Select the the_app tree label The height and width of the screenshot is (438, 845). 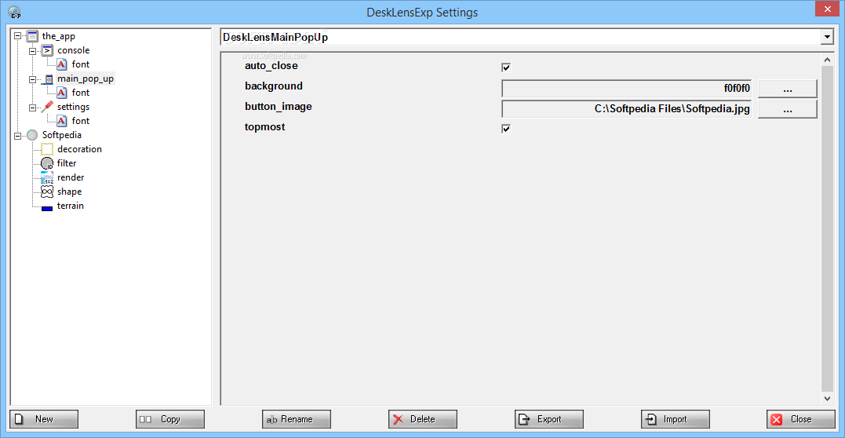(58, 37)
